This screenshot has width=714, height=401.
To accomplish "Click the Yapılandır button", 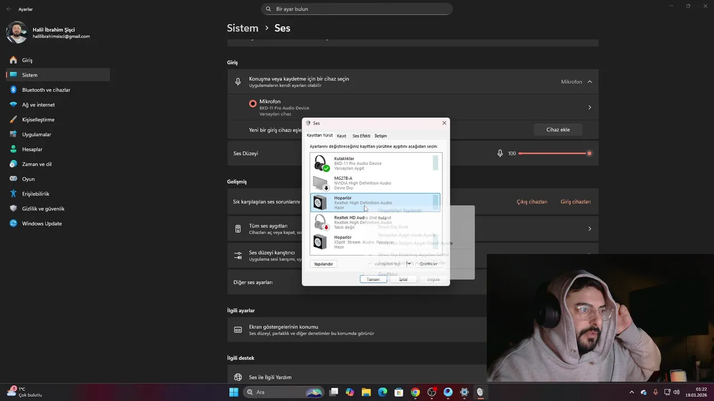I will click(x=323, y=264).
